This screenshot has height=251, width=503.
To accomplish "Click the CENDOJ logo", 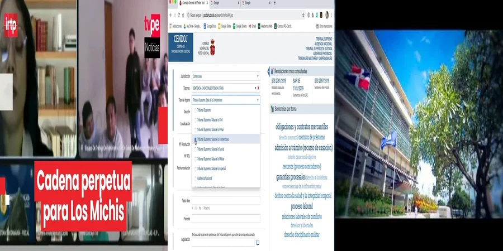I will tap(181, 47).
